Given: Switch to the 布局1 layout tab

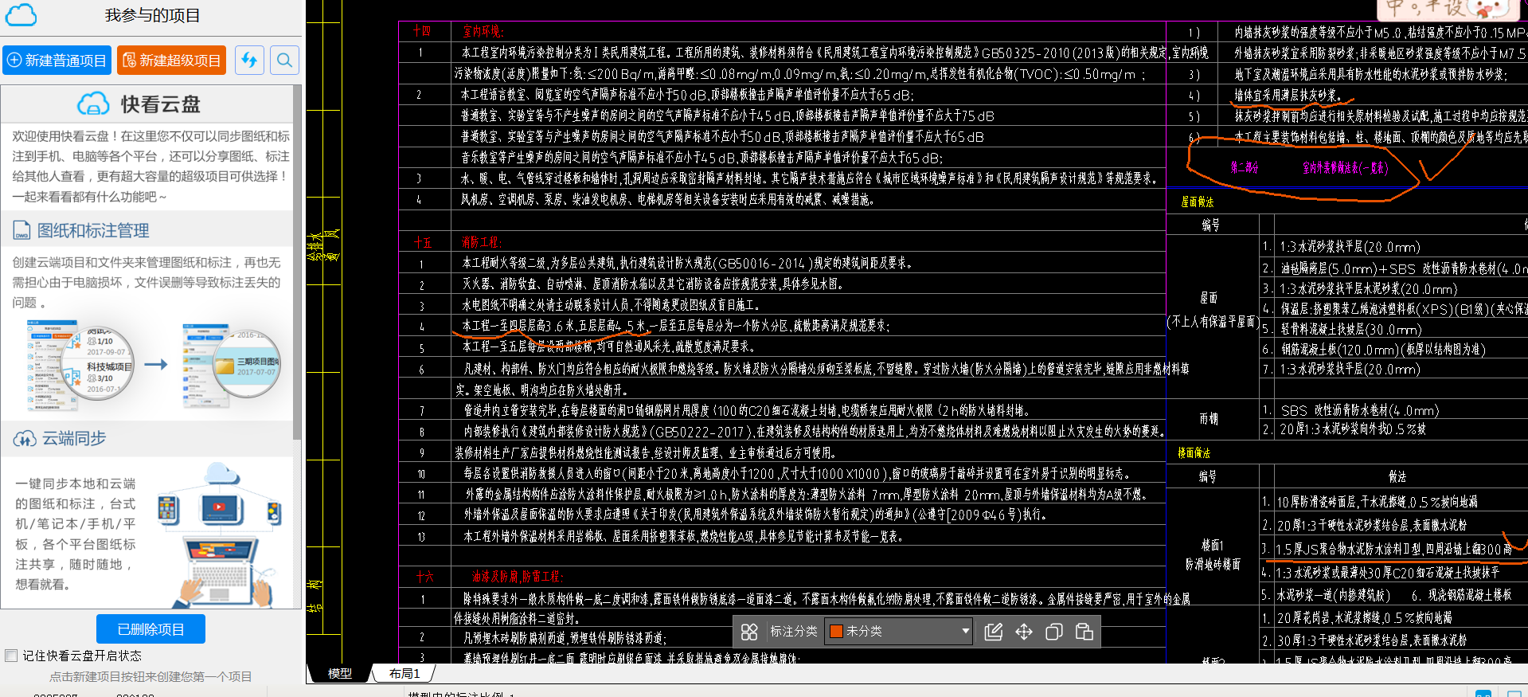Looking at the screenshot, I should tap(404, 674).
